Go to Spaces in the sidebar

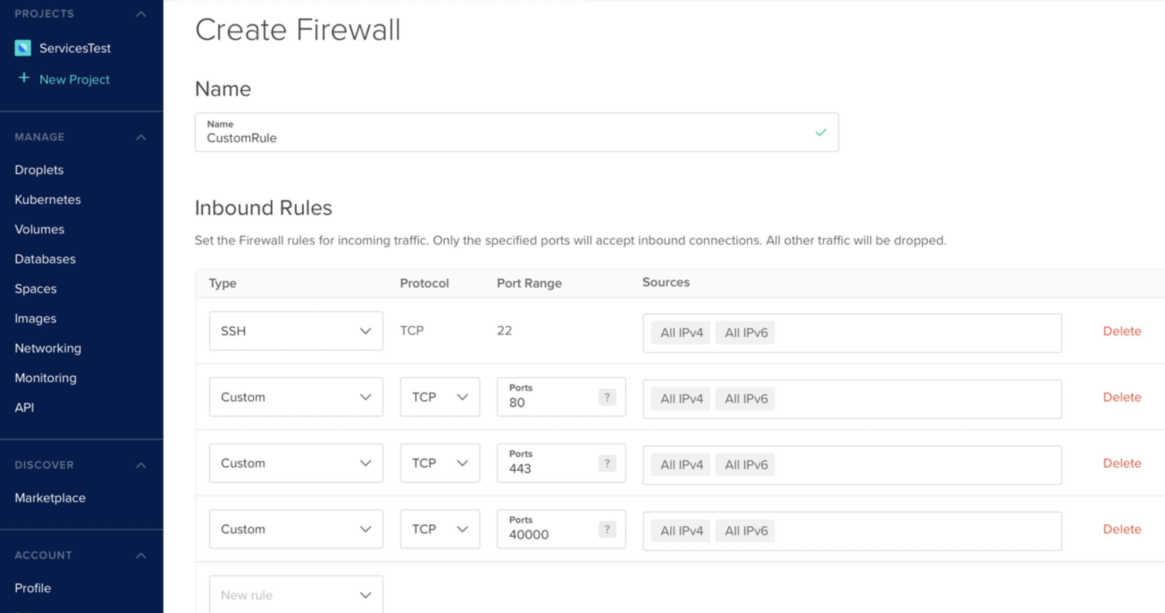pyautogui.click(x=35, y=289)
